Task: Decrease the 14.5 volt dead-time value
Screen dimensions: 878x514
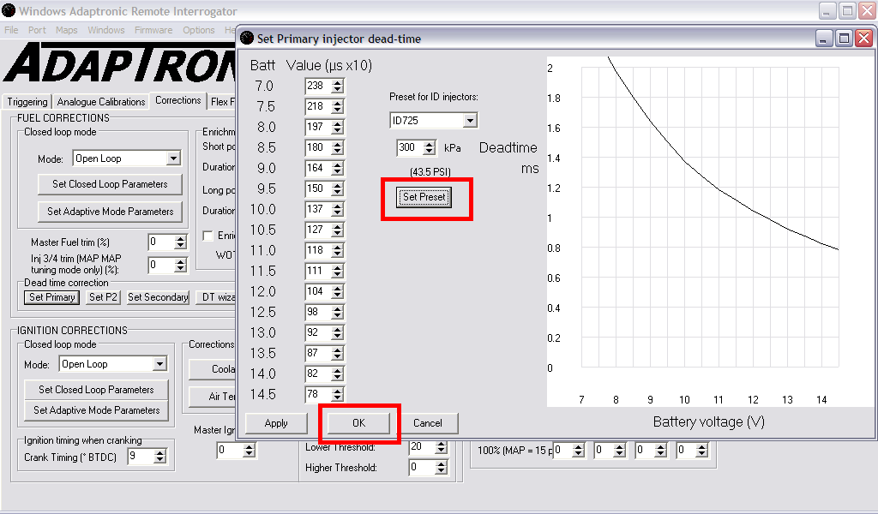Action: point(338,398)
